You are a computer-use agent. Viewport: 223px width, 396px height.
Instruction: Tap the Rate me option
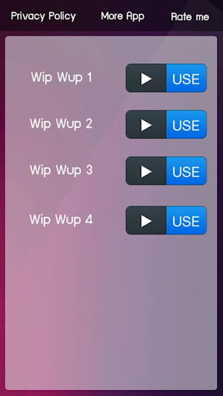190,17
